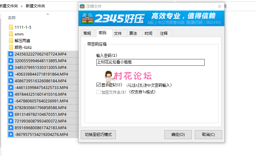Click video icon of 691314978210467​0351.MP4

click(11, 114)
